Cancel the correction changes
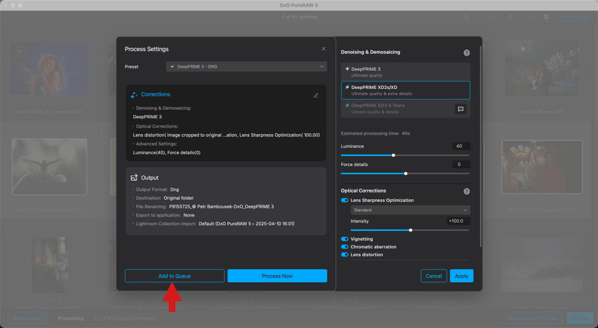The width and height of the screenshot is (598, 328). (434, 276)
